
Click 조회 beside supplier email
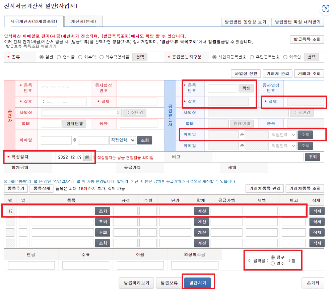click(145, 140)
